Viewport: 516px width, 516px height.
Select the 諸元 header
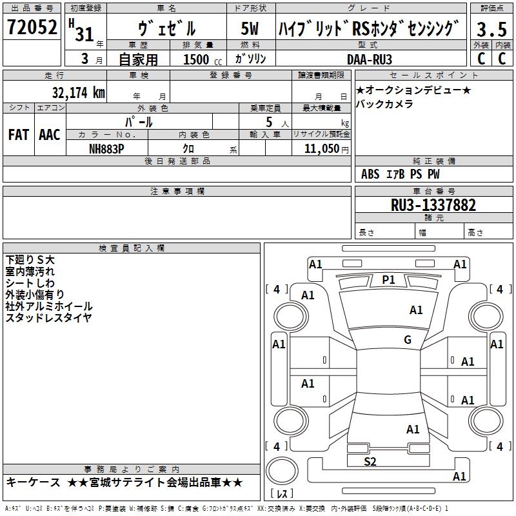tap(433, 217)
